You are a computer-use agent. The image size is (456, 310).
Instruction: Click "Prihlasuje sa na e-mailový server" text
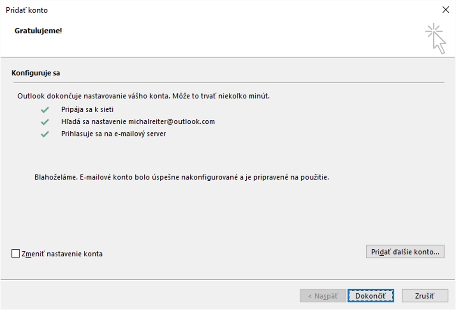(x=114, y=134)
